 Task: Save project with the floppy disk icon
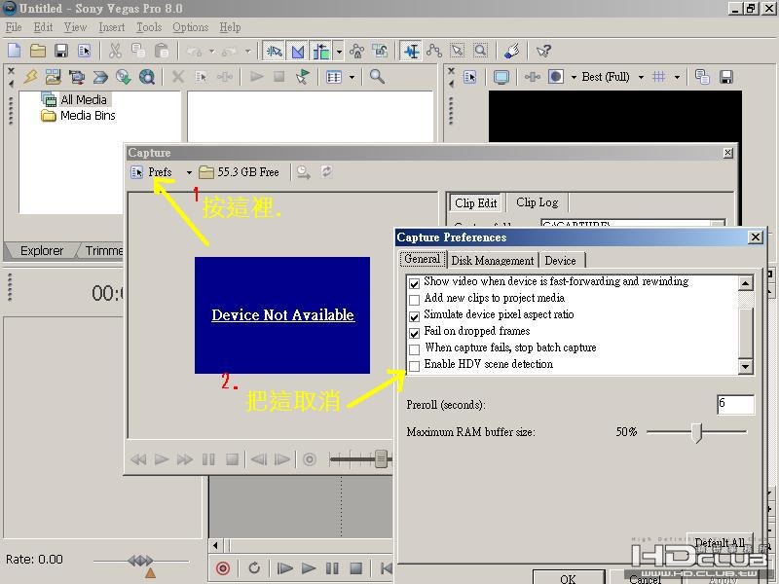tap(61, 51)
